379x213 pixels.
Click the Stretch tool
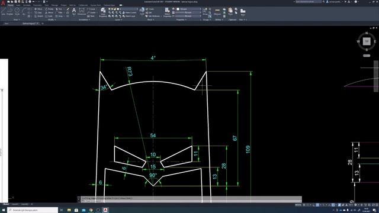(x=38, y=16)
